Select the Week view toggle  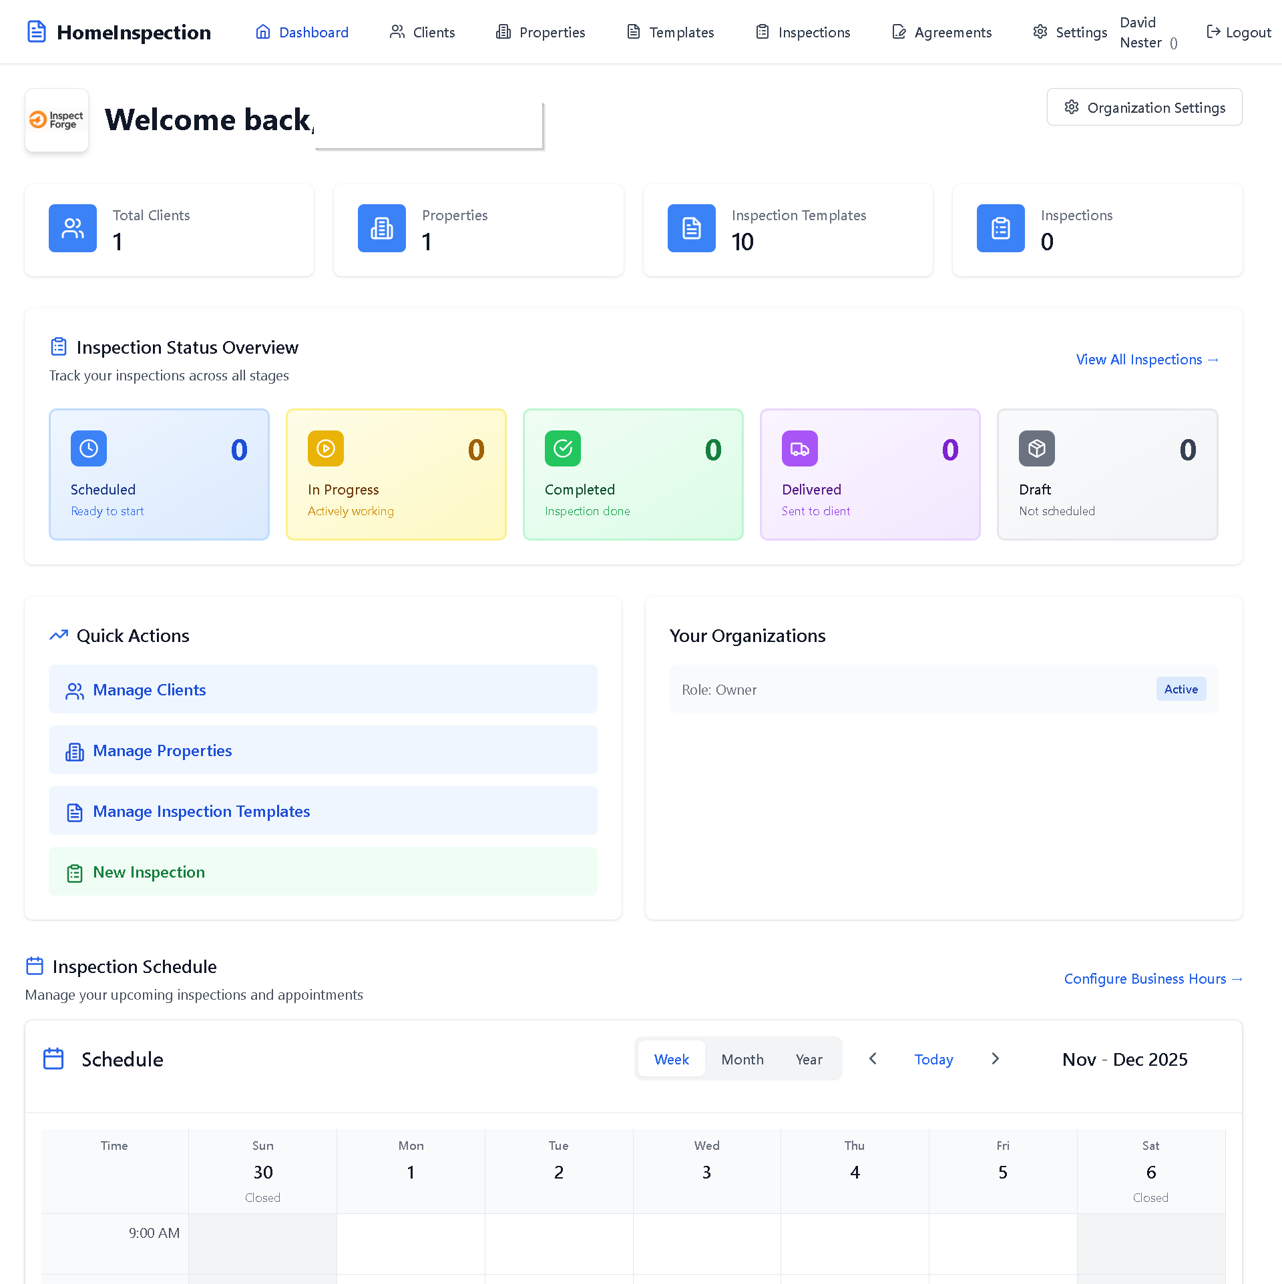(671, 1059)
